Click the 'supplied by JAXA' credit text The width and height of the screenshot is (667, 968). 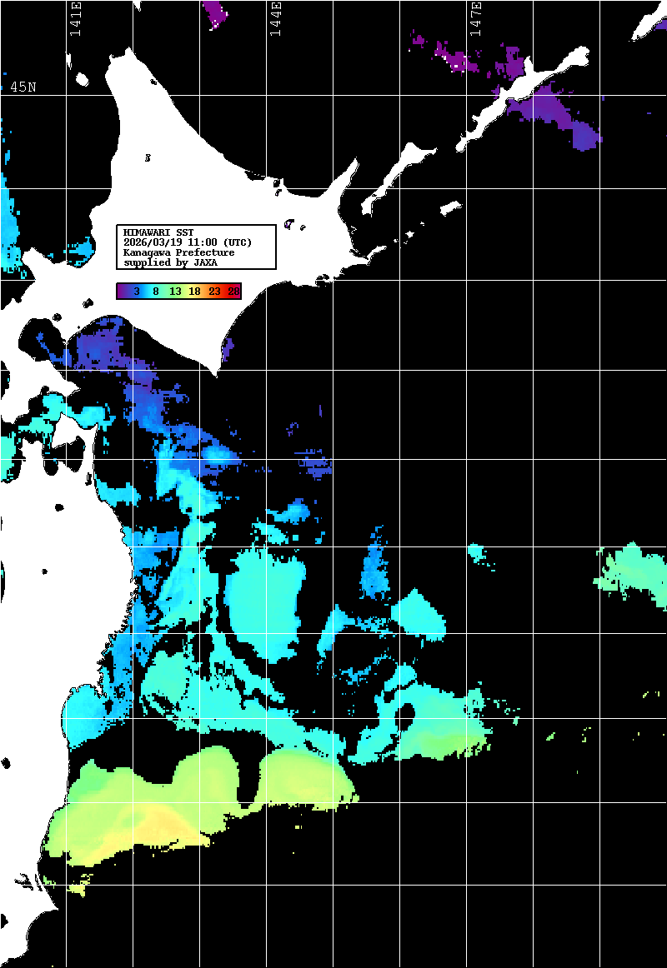[x=170, y=262]
